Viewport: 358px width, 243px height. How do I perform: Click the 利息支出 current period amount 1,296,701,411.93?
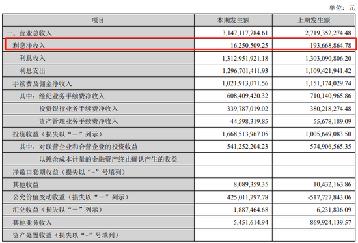pyautogui.click(x=245, y=71)
